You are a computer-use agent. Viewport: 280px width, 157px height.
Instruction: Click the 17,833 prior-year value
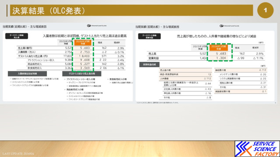click(x=68, y=56)
